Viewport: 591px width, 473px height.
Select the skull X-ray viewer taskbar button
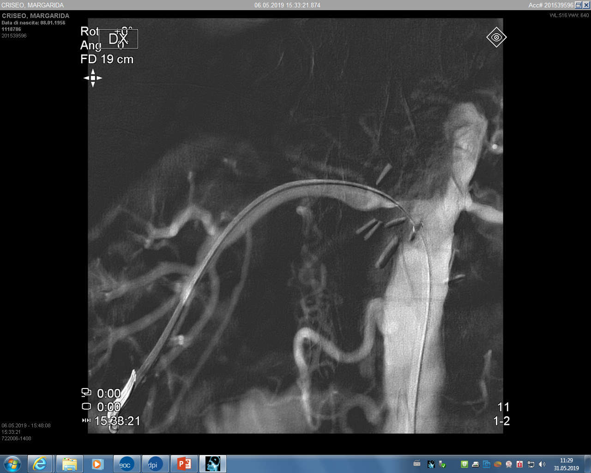coord(212,464)
